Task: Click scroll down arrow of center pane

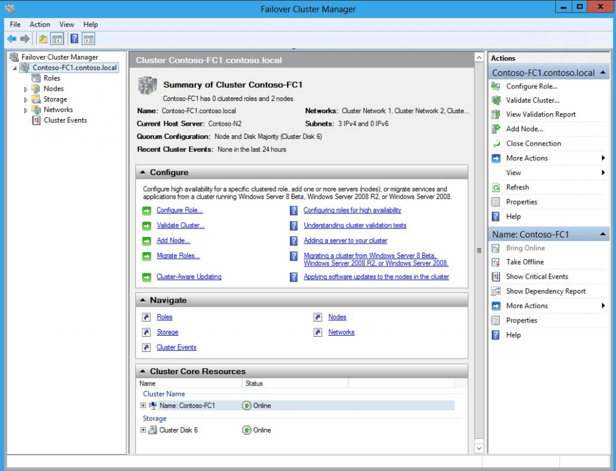Action: coord(479,449)
